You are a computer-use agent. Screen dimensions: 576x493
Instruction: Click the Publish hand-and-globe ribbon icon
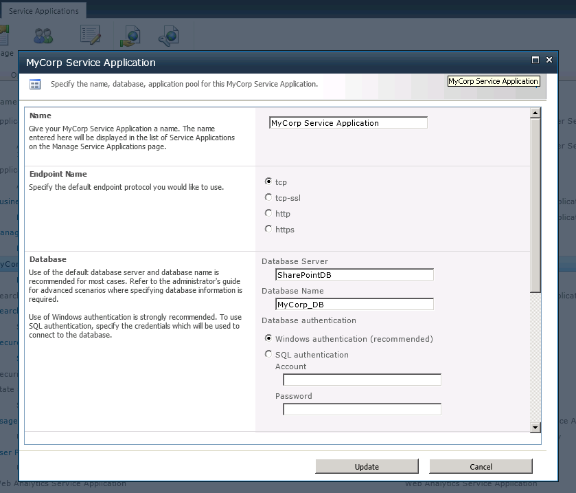click(x=130, y=36)
